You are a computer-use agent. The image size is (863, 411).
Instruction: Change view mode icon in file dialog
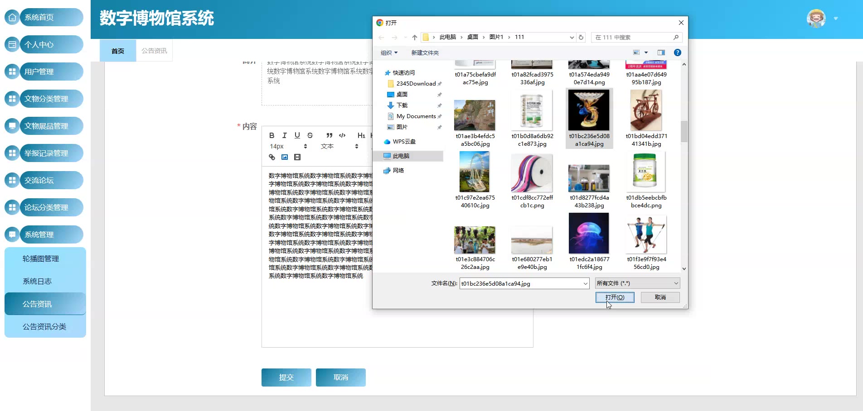point(636,53)
